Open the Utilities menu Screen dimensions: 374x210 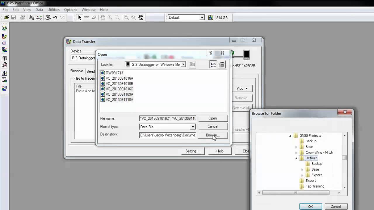point(53,10)
